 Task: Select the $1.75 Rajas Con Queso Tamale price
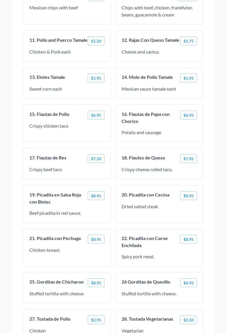[x=188, y=41]
